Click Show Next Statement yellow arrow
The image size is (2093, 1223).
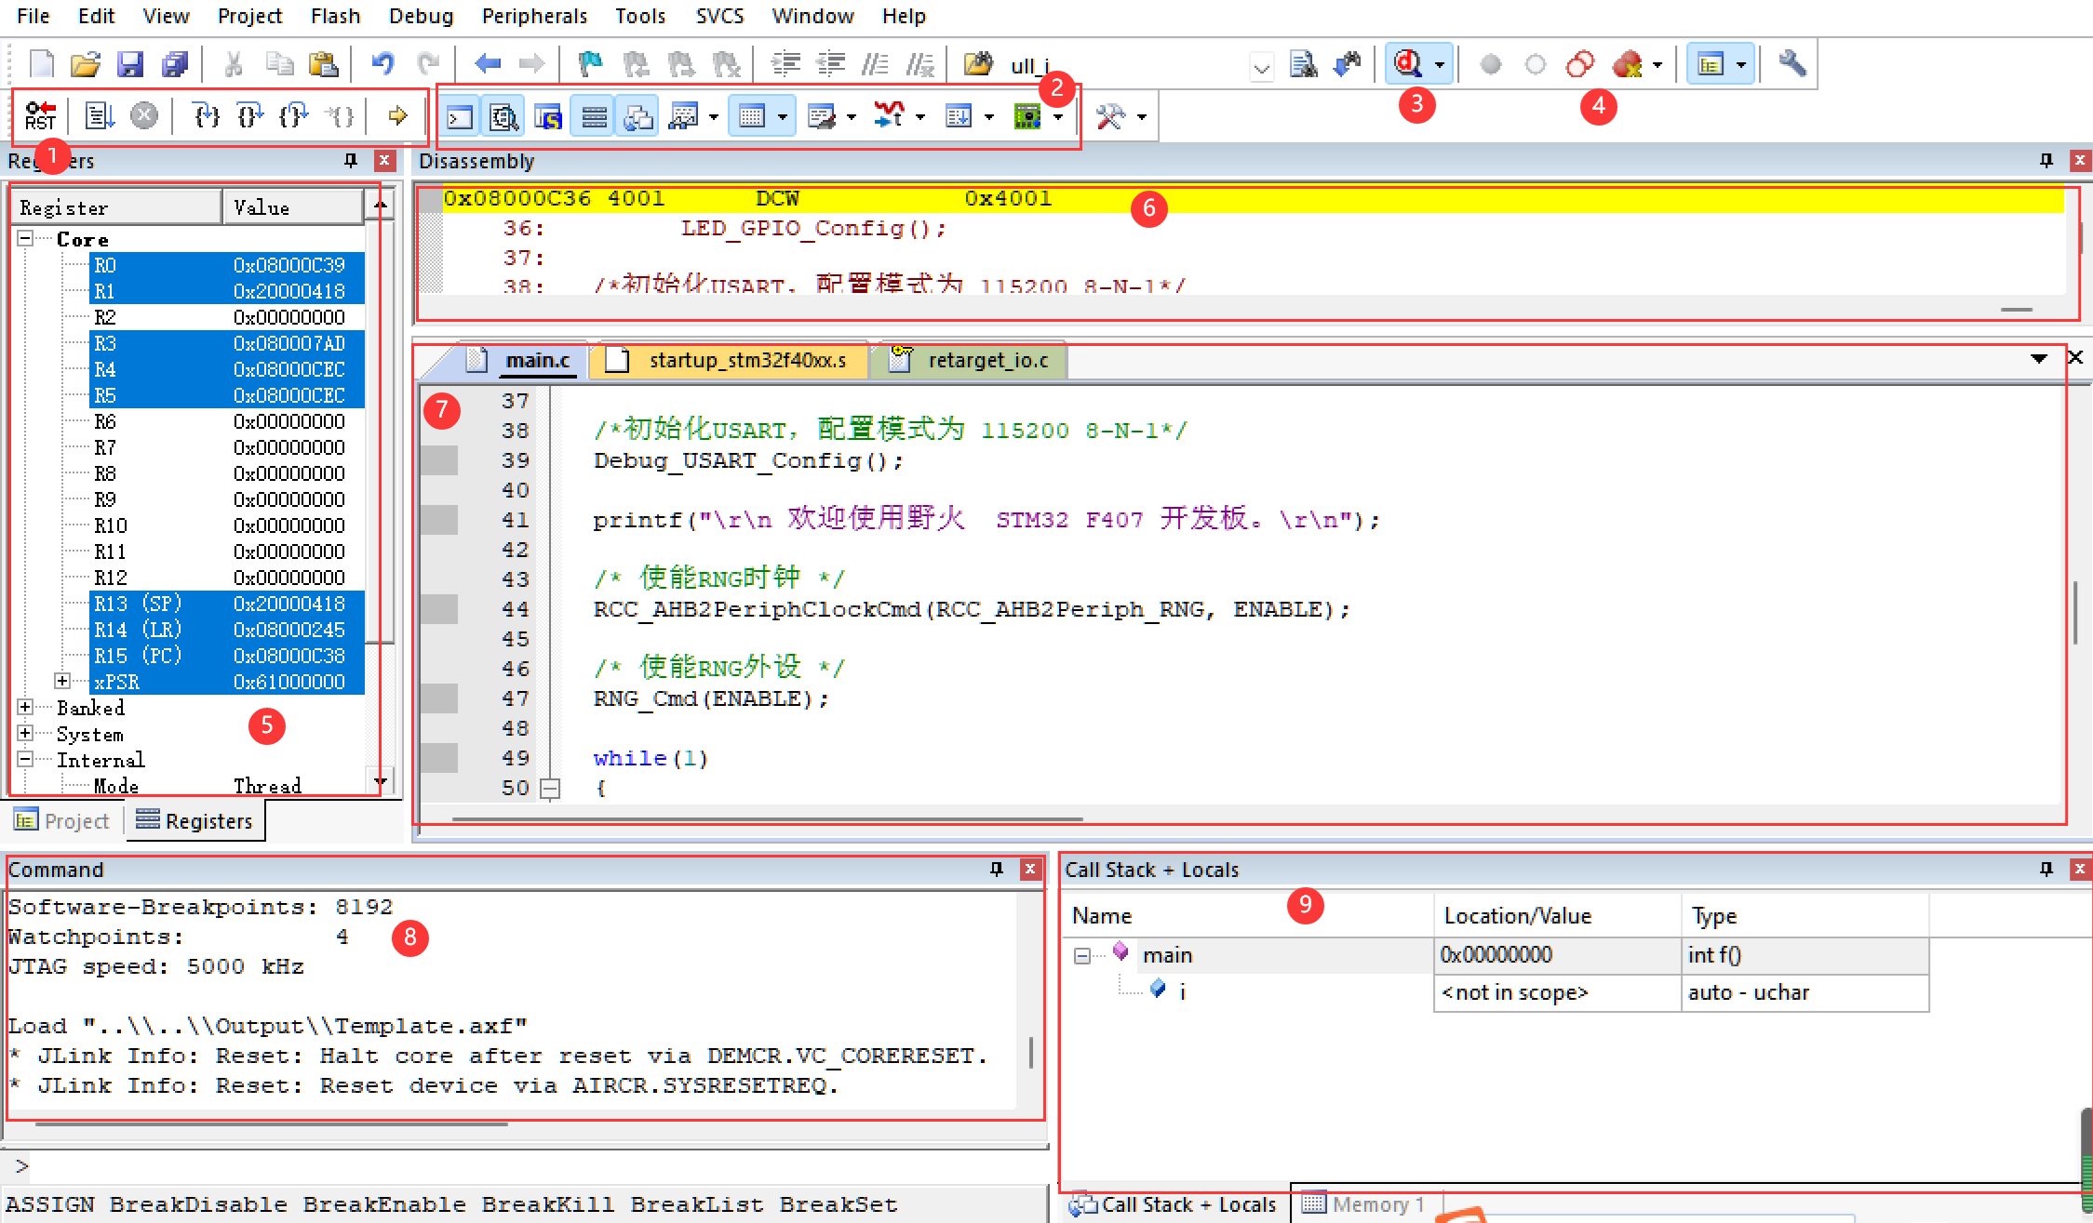tap(397, 116)
